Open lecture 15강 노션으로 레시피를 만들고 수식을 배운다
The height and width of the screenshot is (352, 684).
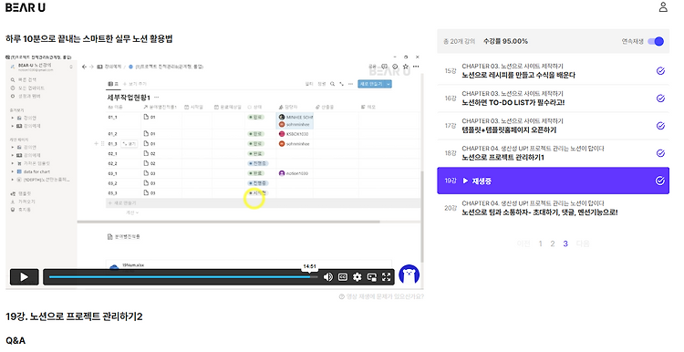pyautogui.click(x=553, y=70)
